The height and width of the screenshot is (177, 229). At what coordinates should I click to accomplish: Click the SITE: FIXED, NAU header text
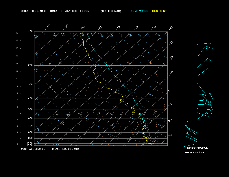pyautogui.click(x=33, y=11)
